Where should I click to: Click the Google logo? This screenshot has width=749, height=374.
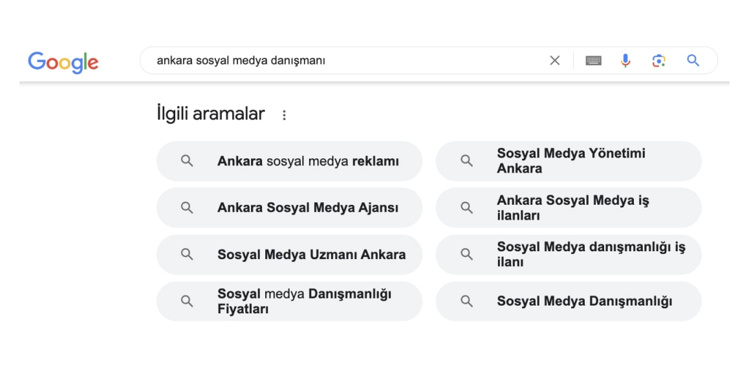(x=63, y=63)
